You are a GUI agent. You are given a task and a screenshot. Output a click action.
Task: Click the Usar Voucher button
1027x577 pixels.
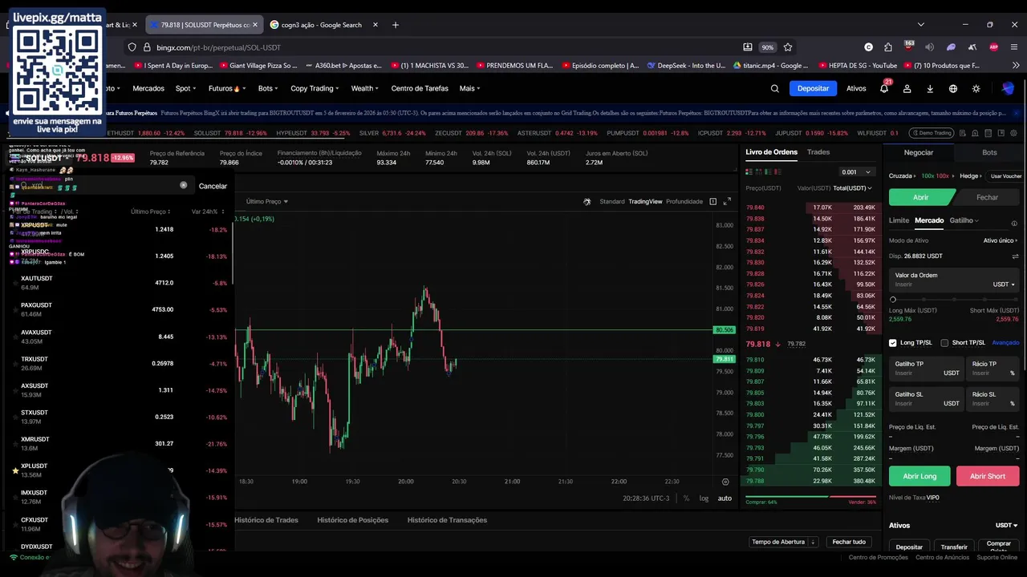(x=1005, y=176)
